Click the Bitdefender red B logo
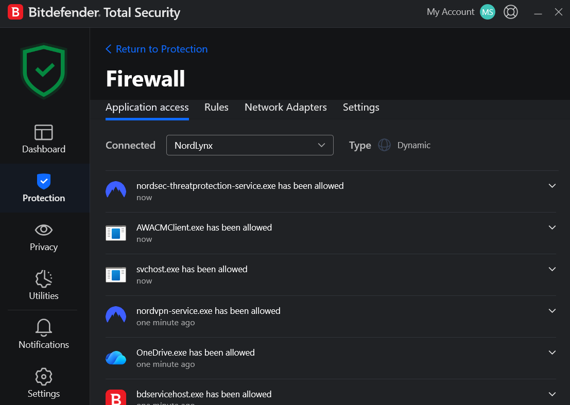This screenshot has width=570, height=405. pos(15,12)
